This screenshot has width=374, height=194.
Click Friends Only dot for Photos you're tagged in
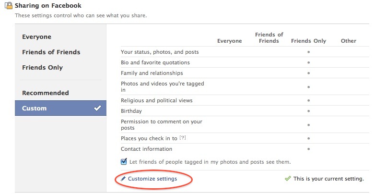point(309,87)
